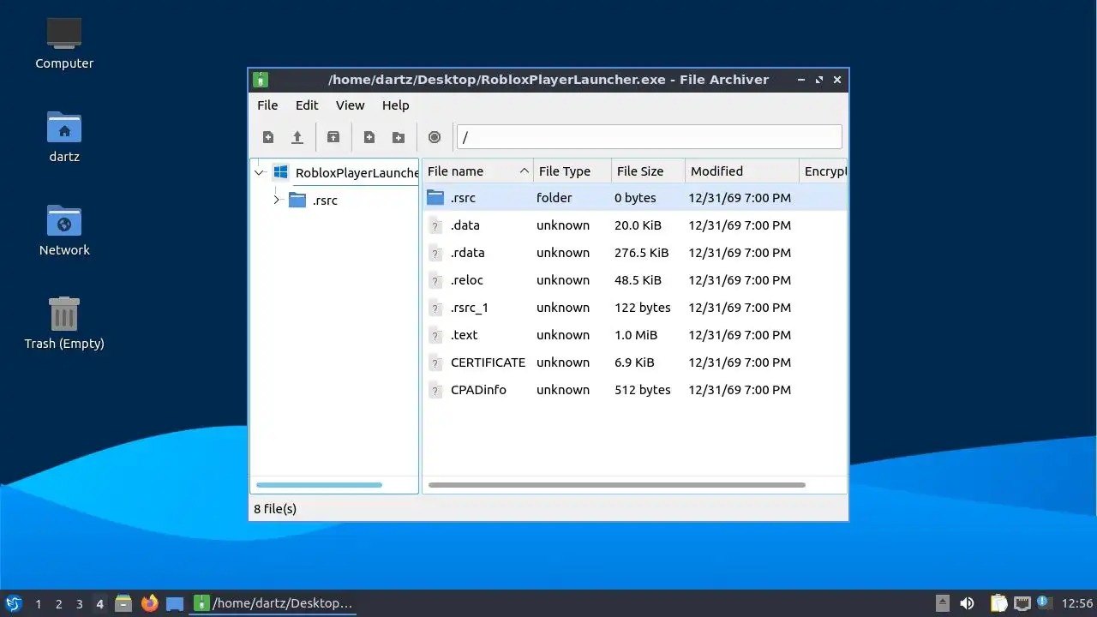This screenshot has height=617, width=1097.
Task: Open the Computer desktop icon
Action: point(64,43)
